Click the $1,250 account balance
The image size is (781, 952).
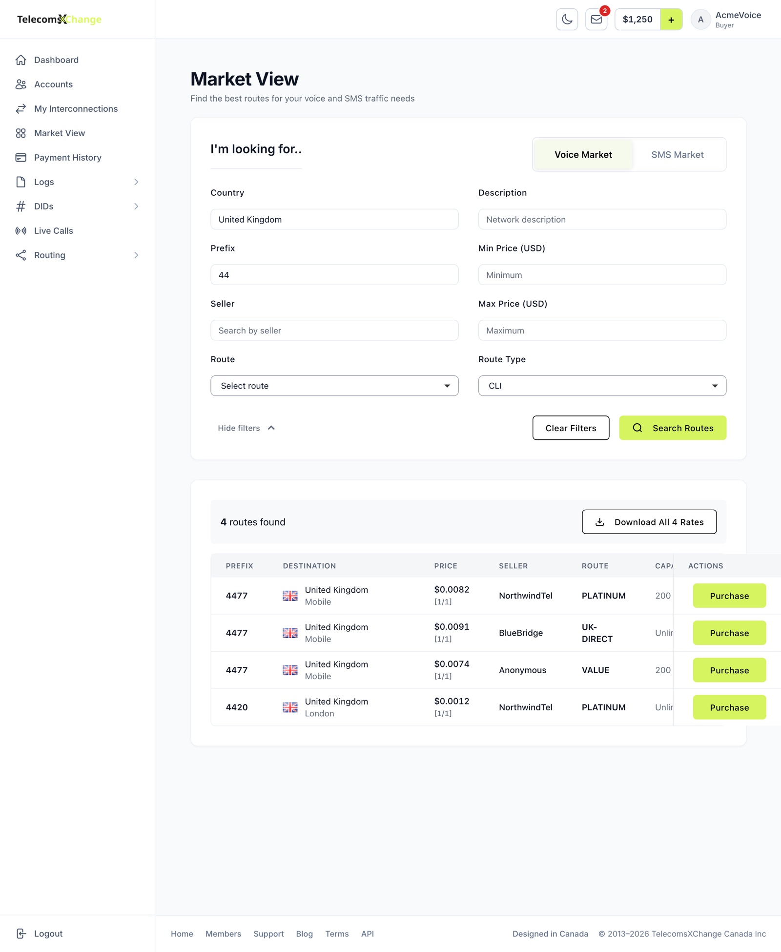(x=637, y=20)
